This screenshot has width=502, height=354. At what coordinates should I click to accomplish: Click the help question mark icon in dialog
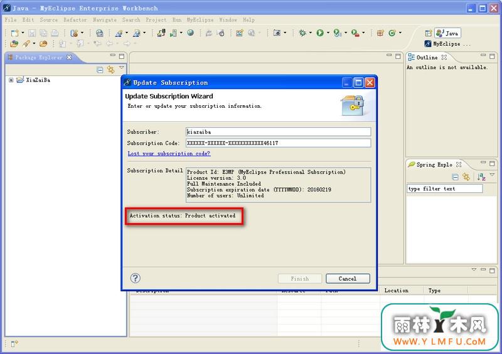(136, 278)
